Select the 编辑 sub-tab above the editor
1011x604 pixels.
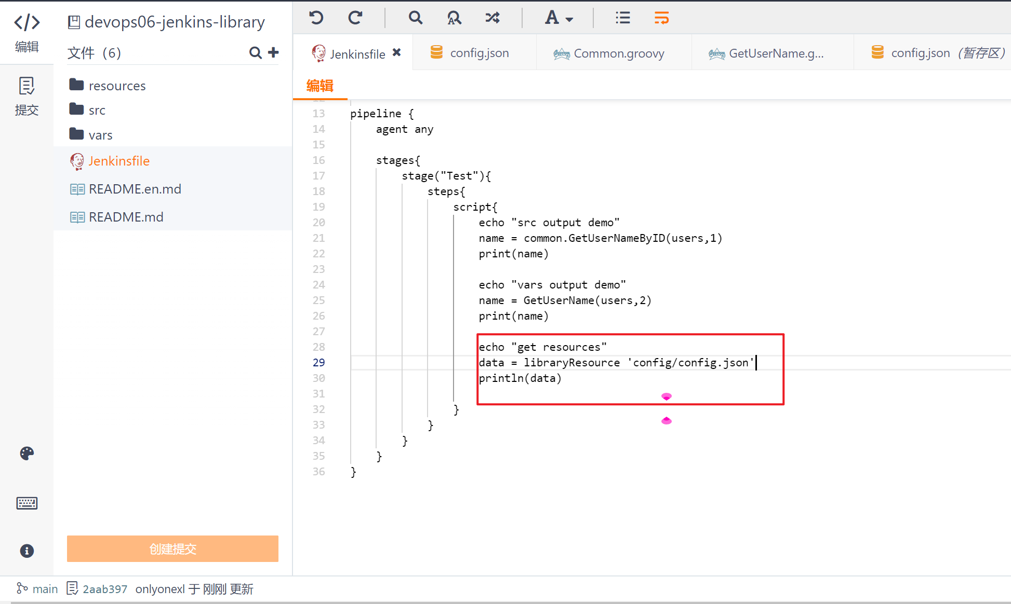click(x=320, y=86)
